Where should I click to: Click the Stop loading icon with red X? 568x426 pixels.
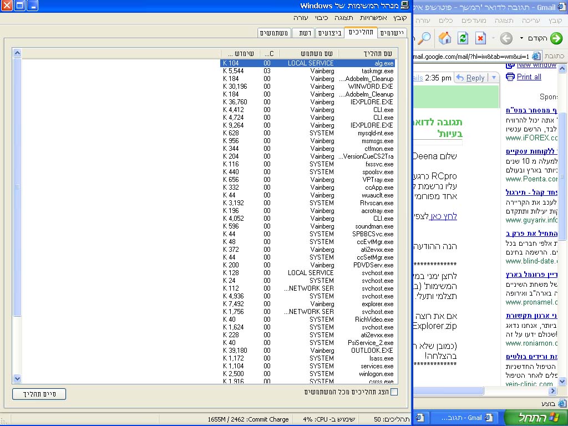pyautogui.click(x=480, y=38)
